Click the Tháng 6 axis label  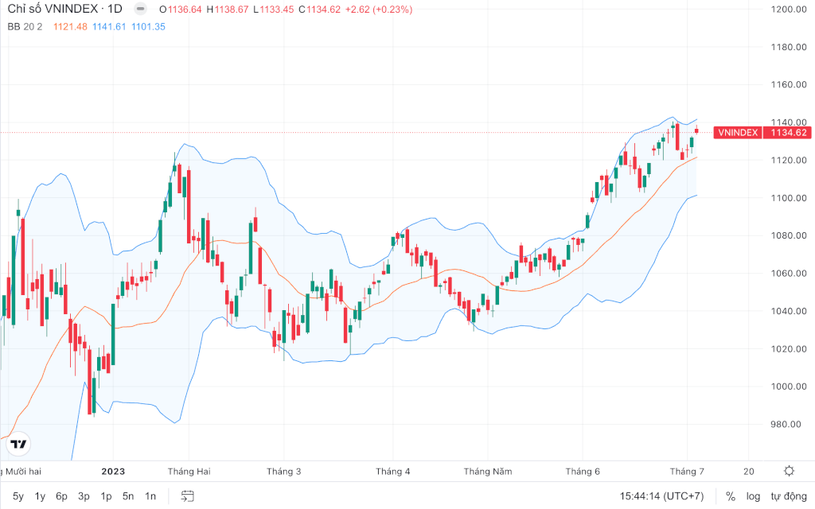pyautogui.click(x=583, y=472)
